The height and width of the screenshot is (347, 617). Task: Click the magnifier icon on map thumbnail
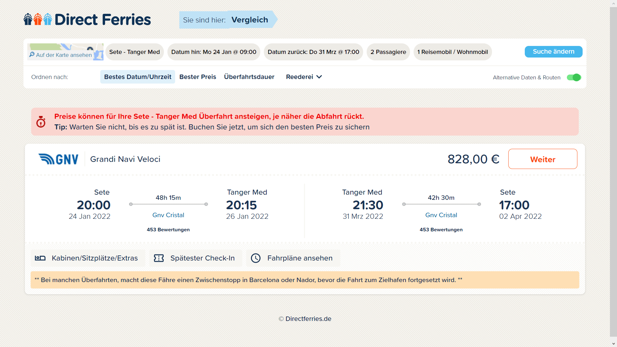pos(32,55)
